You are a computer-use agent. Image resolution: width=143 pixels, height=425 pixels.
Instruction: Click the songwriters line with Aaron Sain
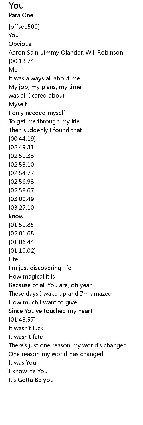pyautogui.click(x=66, y=53)
